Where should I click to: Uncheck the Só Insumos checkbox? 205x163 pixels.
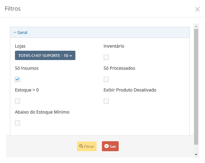17,79
